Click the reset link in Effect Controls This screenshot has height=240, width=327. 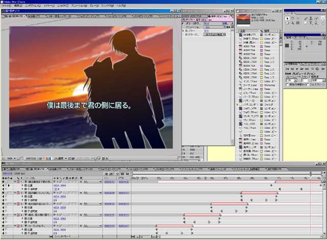(x=206, y=23)
